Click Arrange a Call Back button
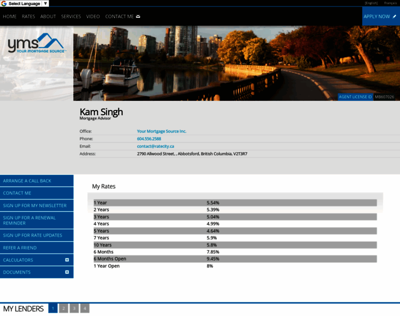Viewport: 400px width, 316px height. [27, 181]
